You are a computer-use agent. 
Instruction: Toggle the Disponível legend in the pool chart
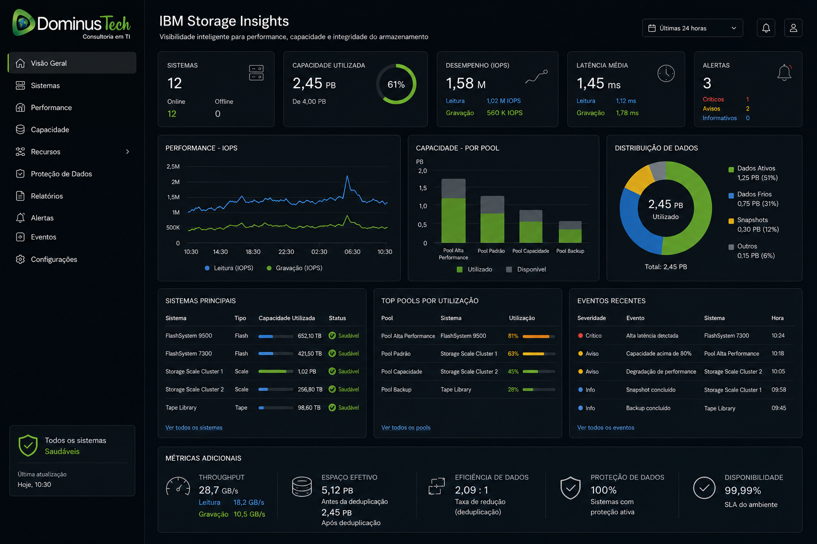tap(526, 269)
